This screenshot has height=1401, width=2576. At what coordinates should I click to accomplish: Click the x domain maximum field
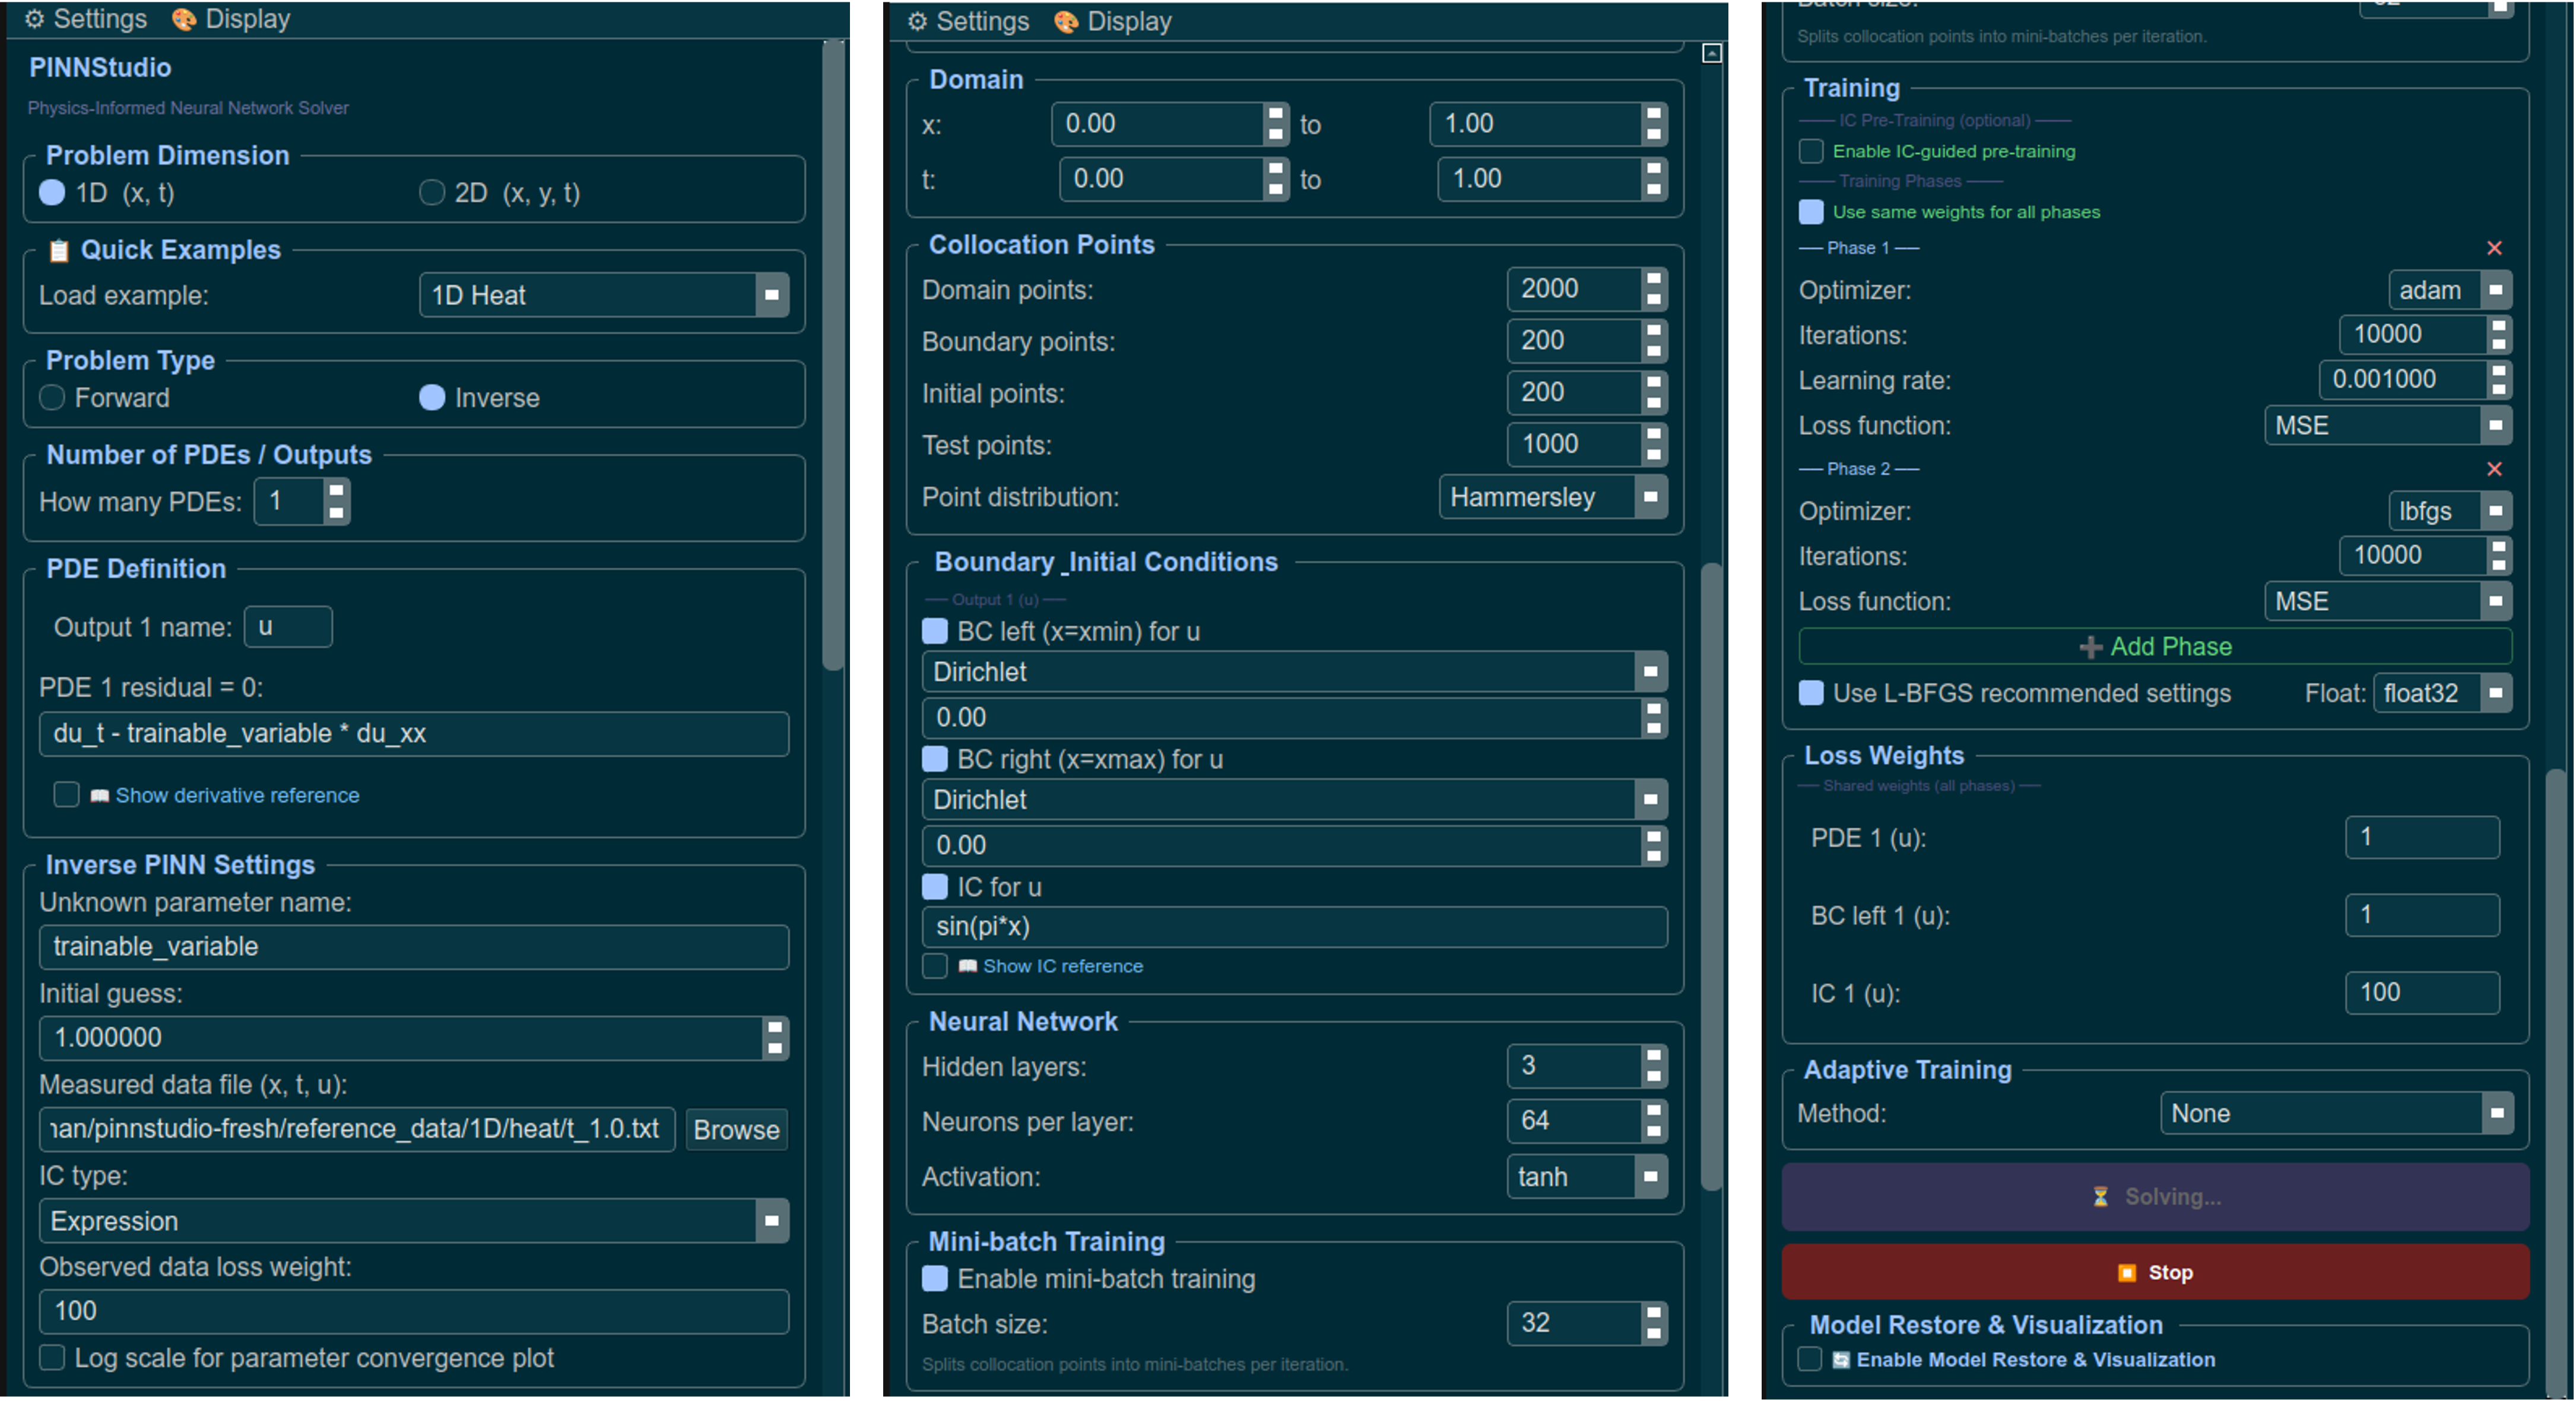pos(1549,124)
